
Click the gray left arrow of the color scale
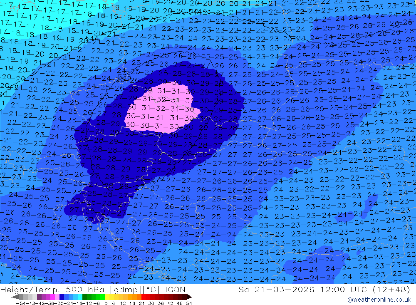pos(15,297)
